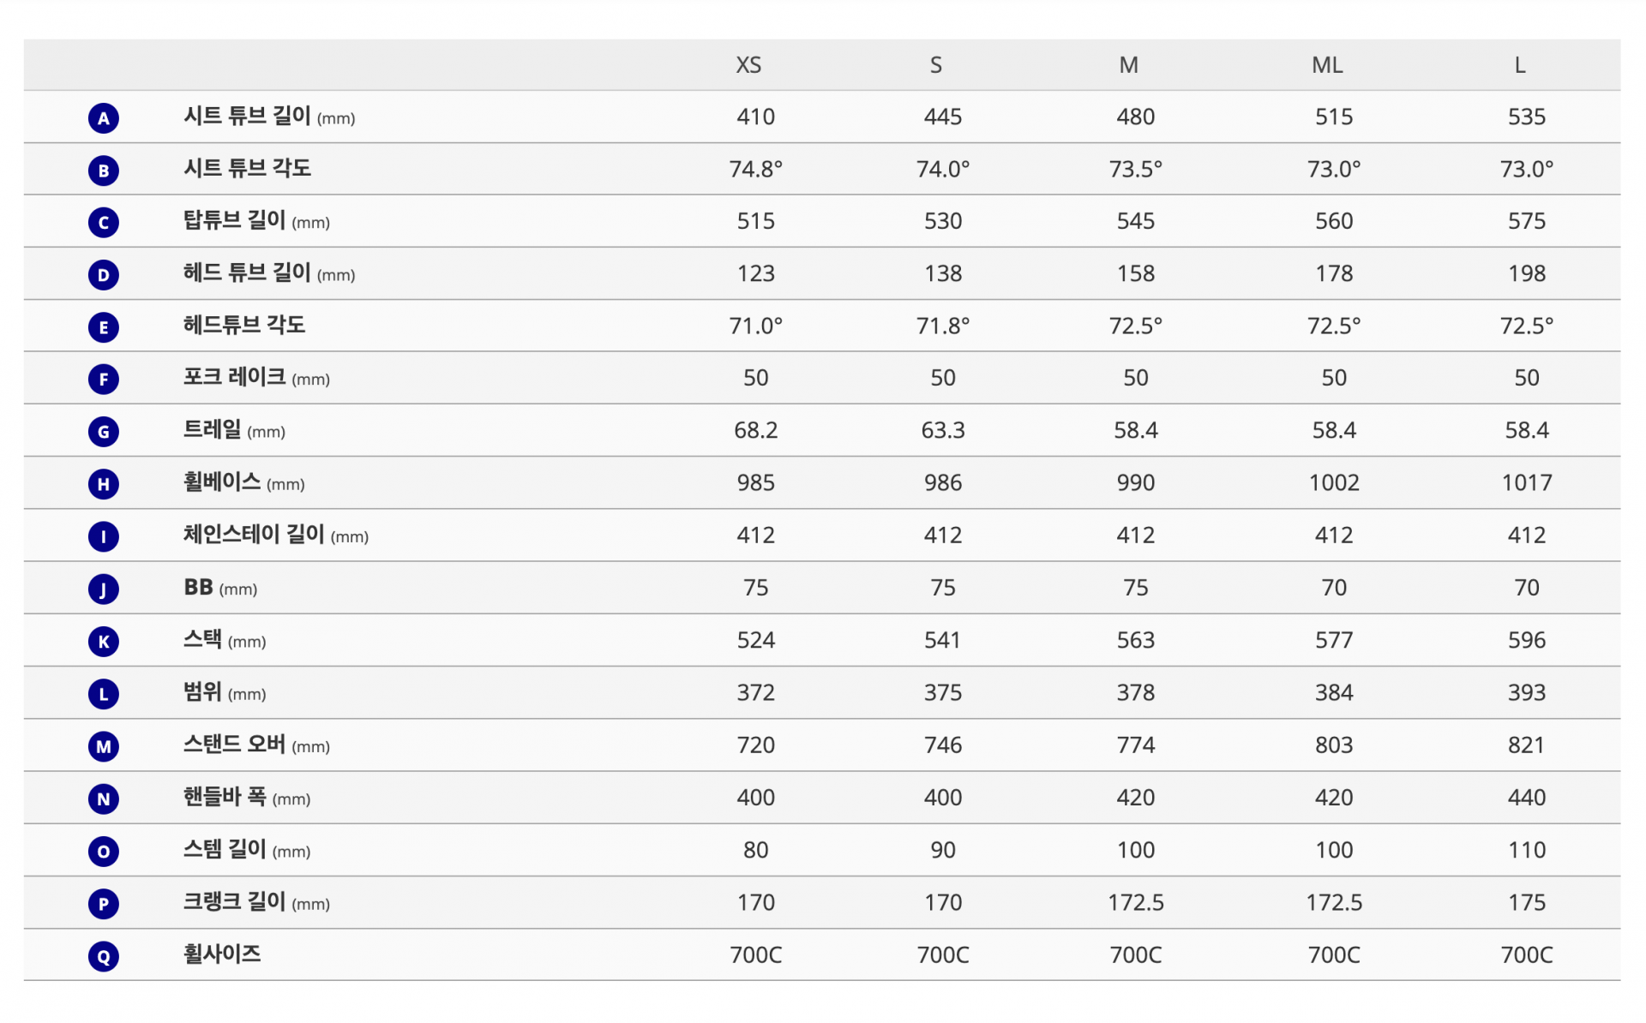Select the G badge beside 트레일

pyautogui.click(x=104, y=432)
